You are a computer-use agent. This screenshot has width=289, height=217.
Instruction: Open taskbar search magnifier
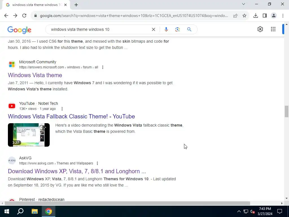(20, 211)
